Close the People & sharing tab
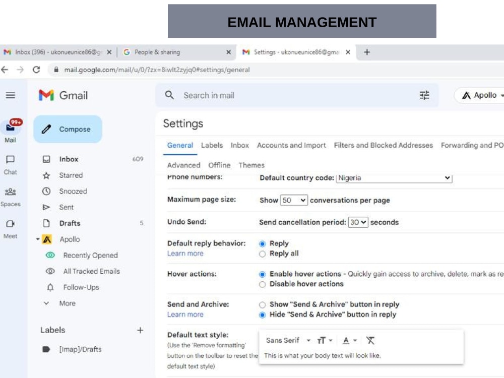Viewport: 504px width, 378px height. pyautogui.click(x=228, y=52)
